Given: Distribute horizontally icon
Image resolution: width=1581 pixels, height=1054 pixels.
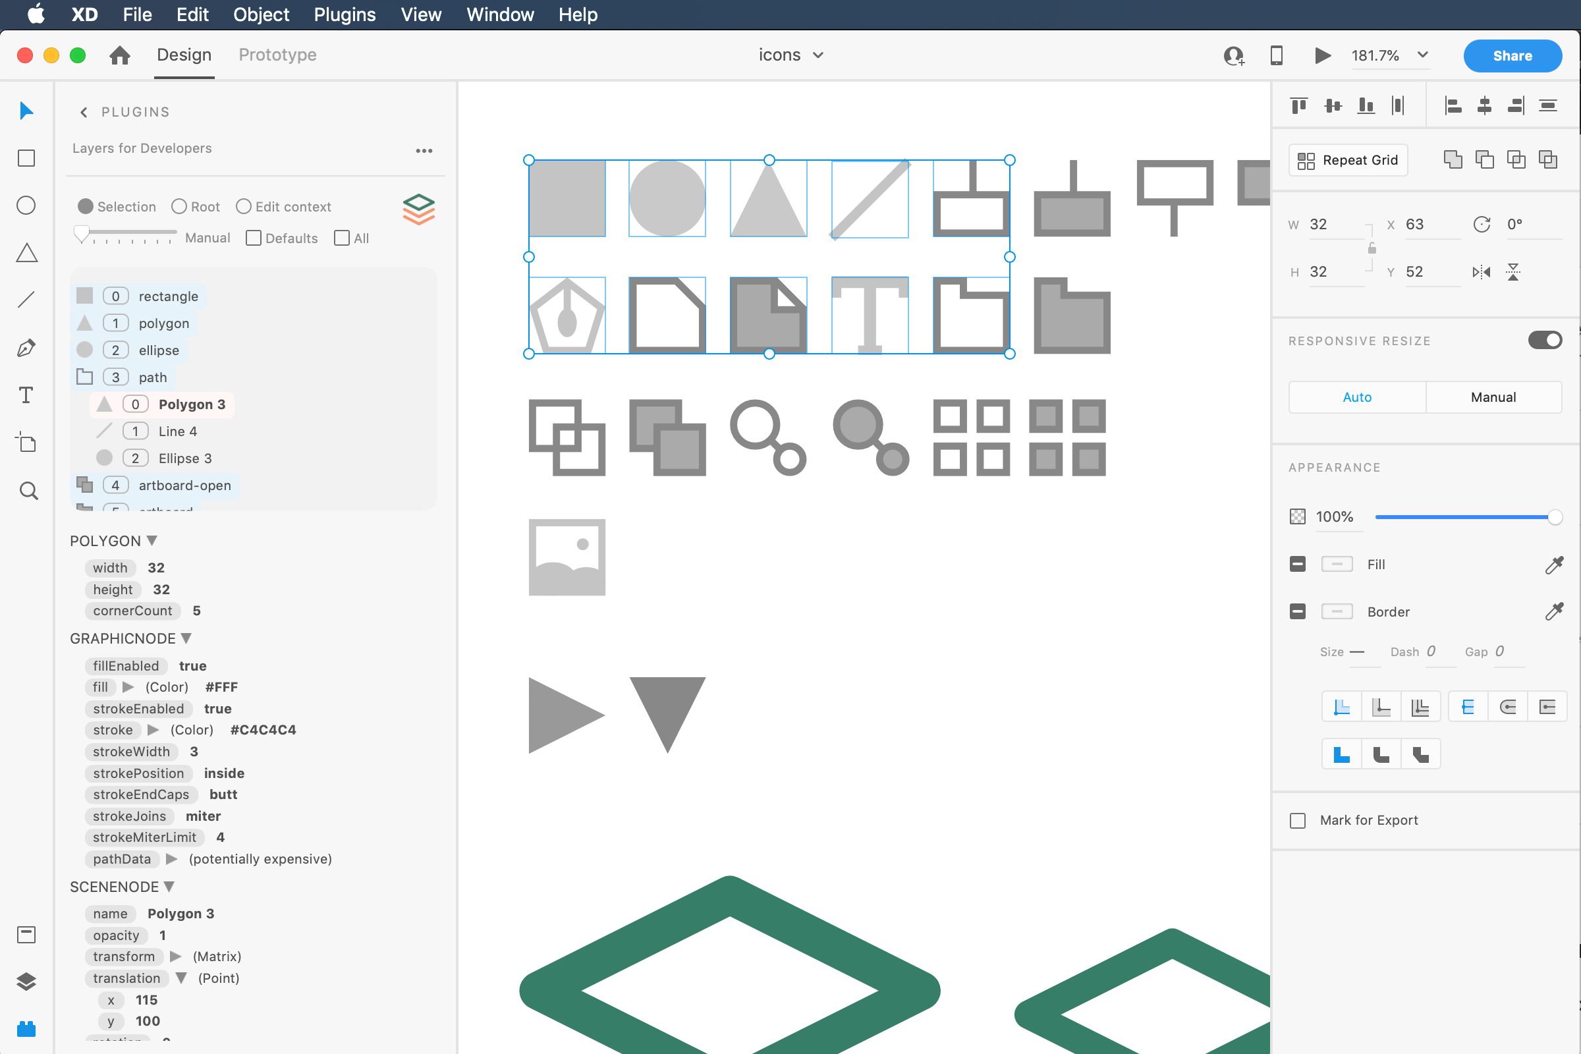Looking at the screenshot, I should coord(1398,105).
